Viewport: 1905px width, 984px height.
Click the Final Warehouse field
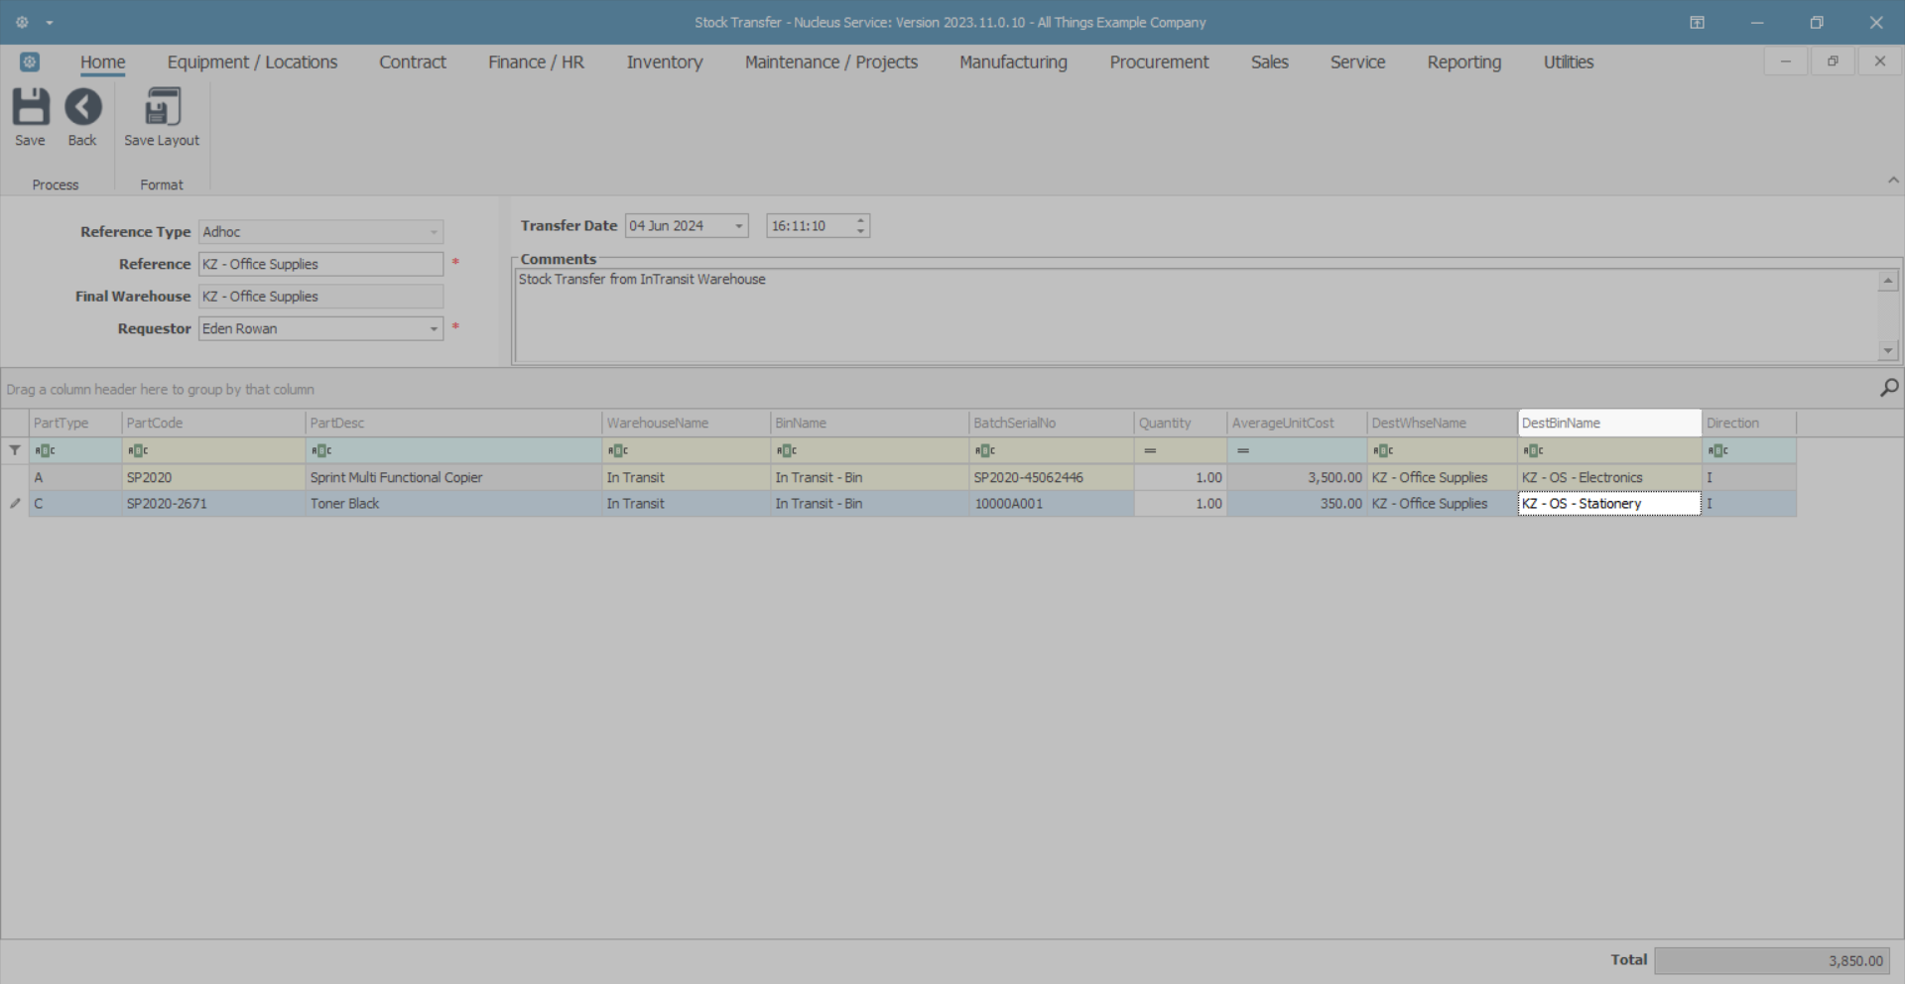(x=320, y=297)
